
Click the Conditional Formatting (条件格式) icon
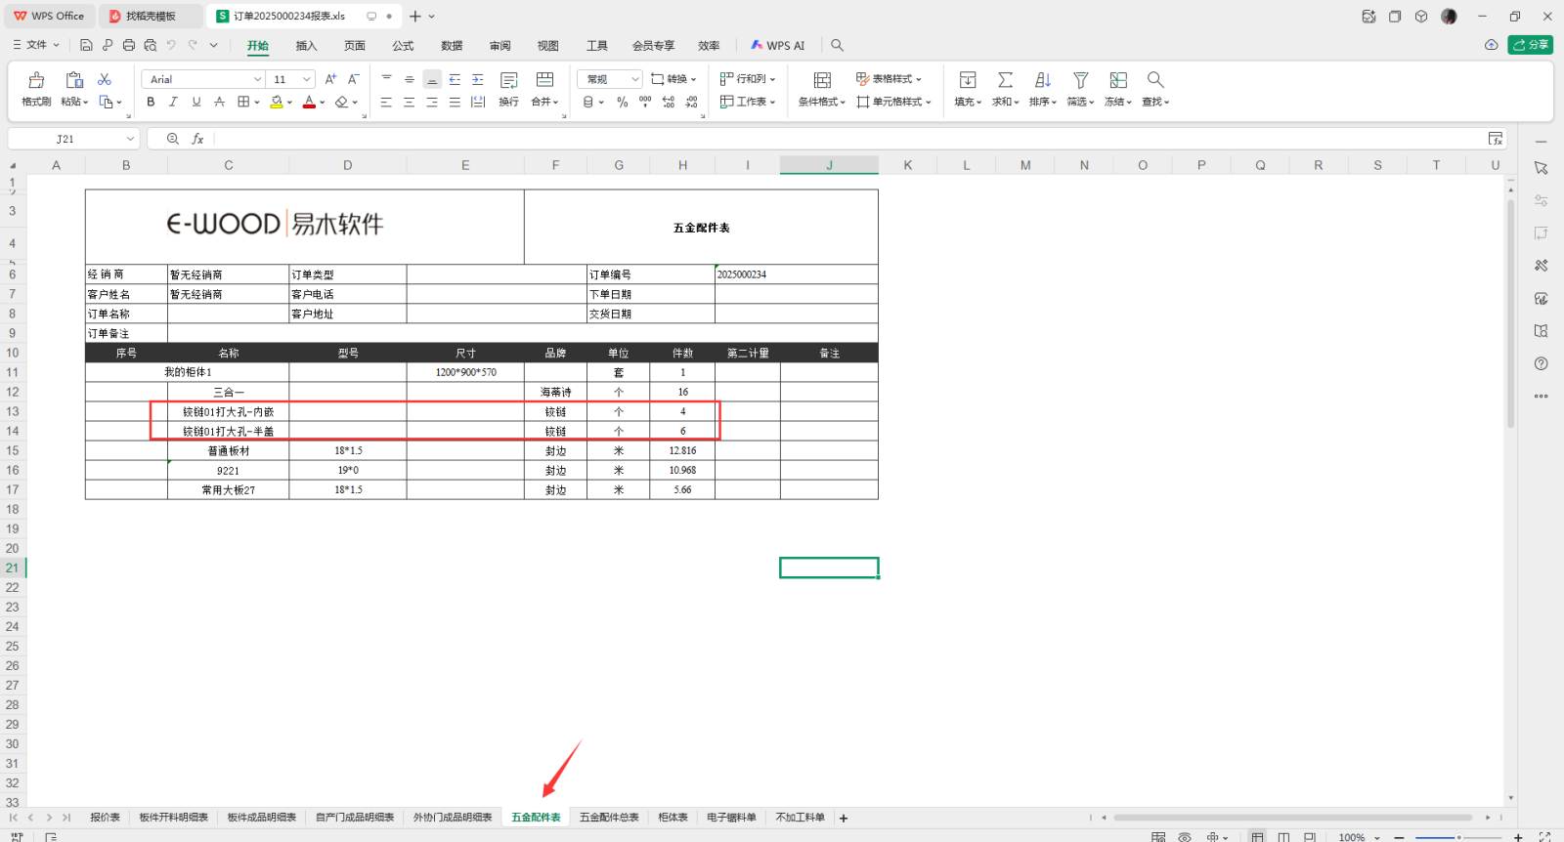[822, 81]
